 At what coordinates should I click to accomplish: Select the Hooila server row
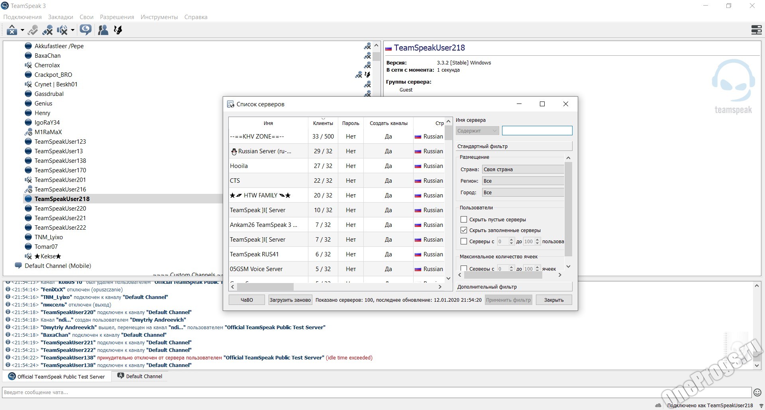pyautogui.click(x=336, y=166)
